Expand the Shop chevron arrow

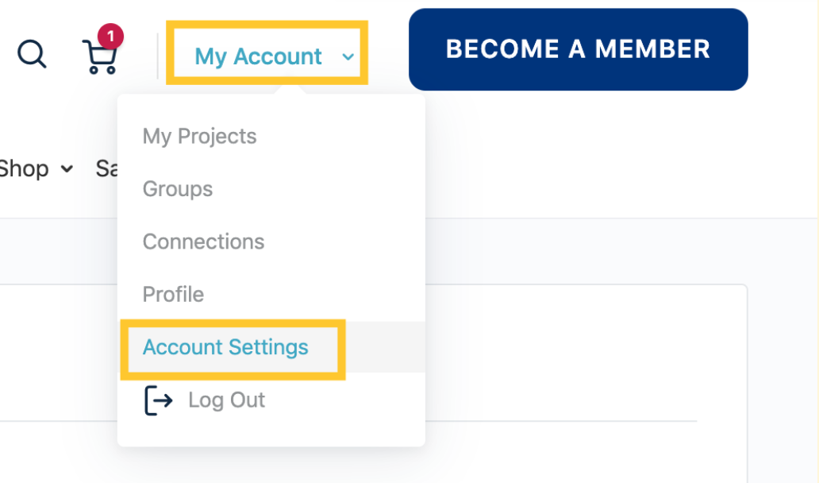(x=67, y=169)
